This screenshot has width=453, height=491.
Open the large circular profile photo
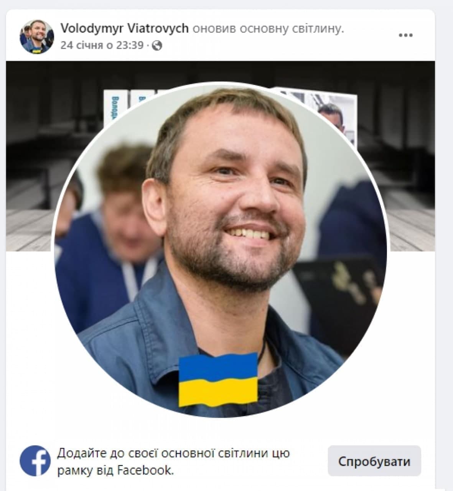click(221, 250)
